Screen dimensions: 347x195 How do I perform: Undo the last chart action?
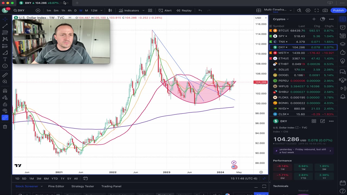200,10
